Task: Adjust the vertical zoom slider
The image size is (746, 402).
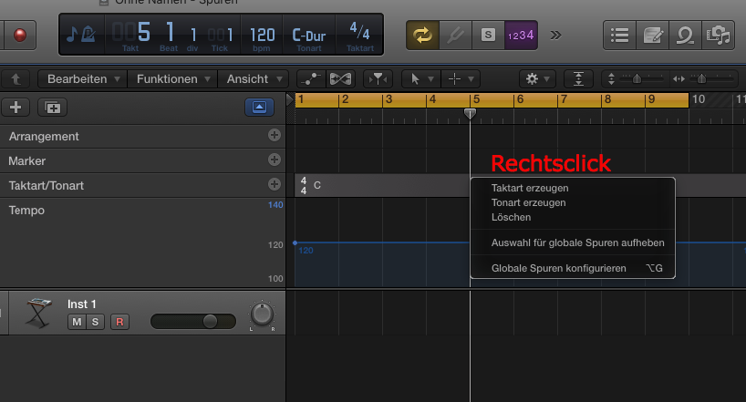Action: tap(637, 79)
